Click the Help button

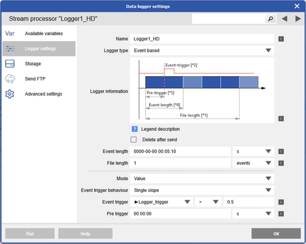point(85,234)
